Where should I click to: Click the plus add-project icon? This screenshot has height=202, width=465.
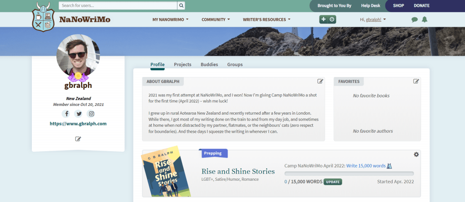click(x=323, y=19)
